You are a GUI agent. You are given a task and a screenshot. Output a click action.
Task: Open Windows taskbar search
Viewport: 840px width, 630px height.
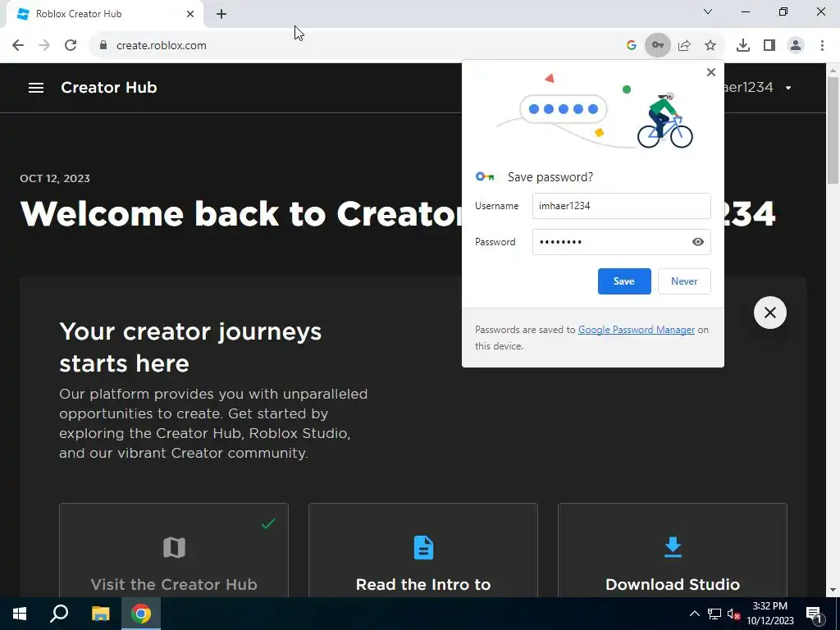coord(59,614)
